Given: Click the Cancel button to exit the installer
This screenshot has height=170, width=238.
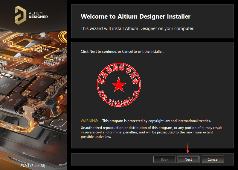Looking at the screenshot, I should tap(213, 159).
